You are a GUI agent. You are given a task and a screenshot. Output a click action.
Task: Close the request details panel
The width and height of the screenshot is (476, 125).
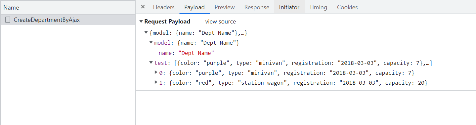point(143,7)
